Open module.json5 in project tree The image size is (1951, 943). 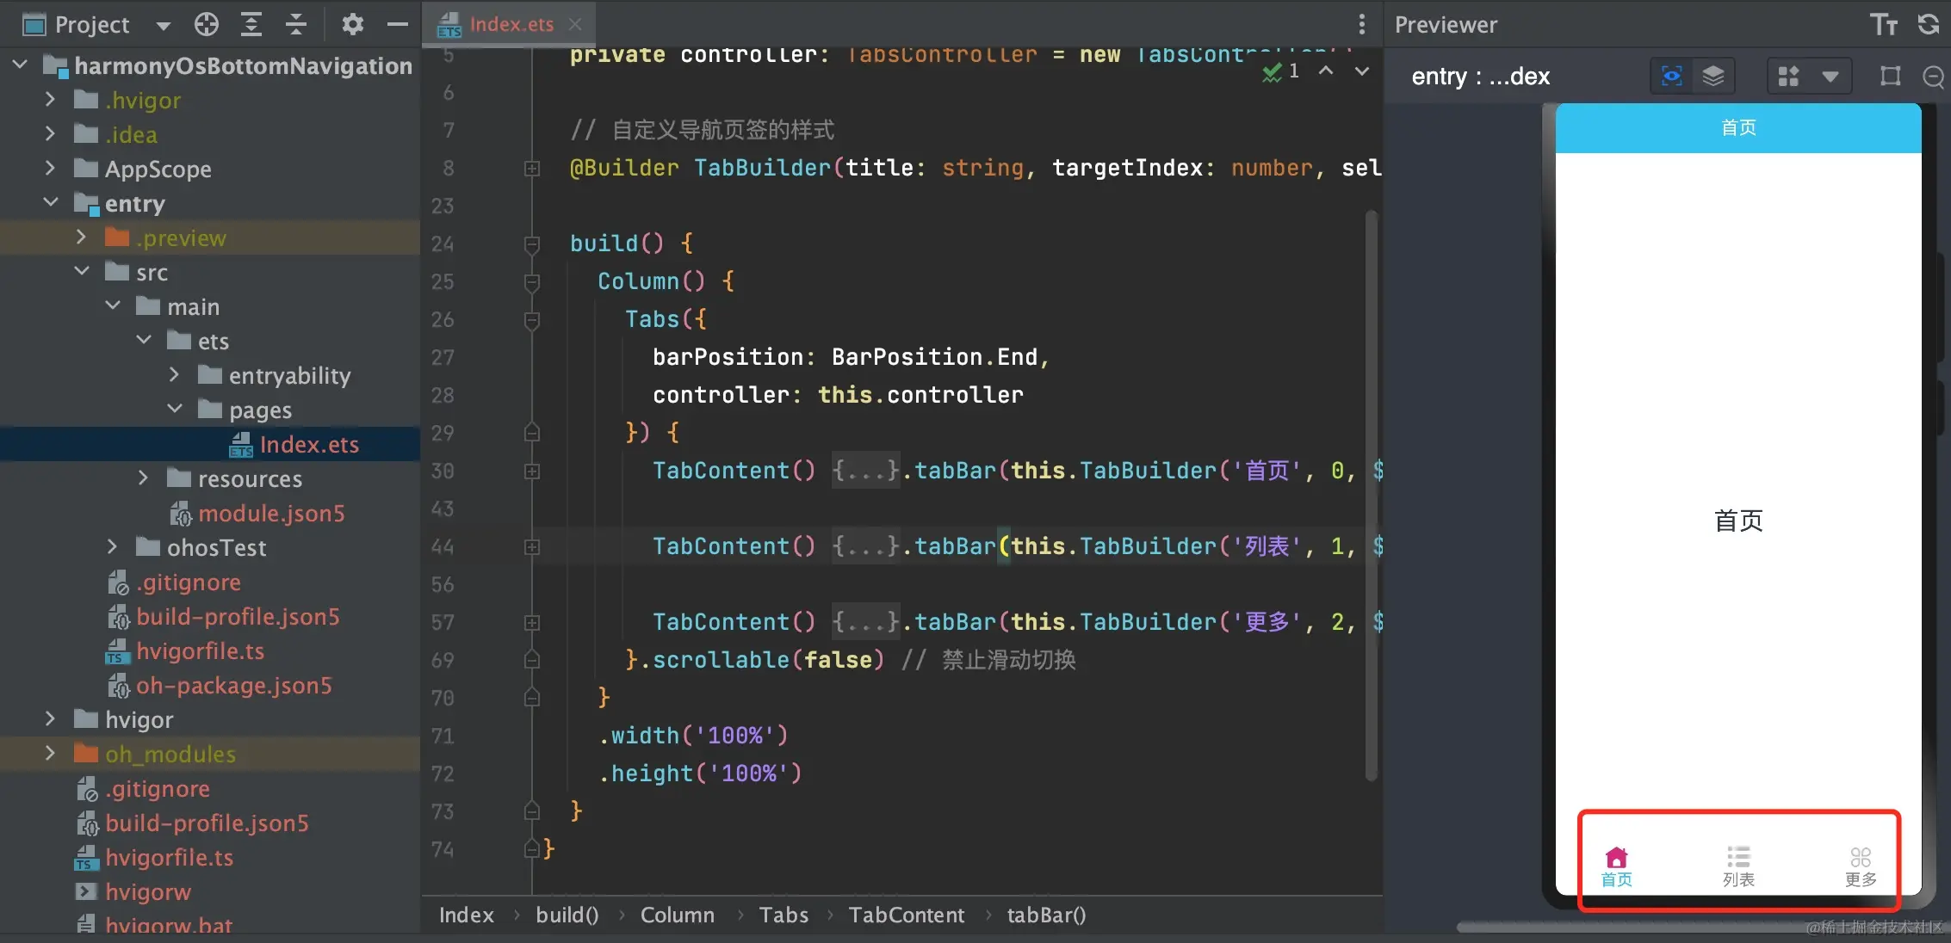(x=270, y=514)
